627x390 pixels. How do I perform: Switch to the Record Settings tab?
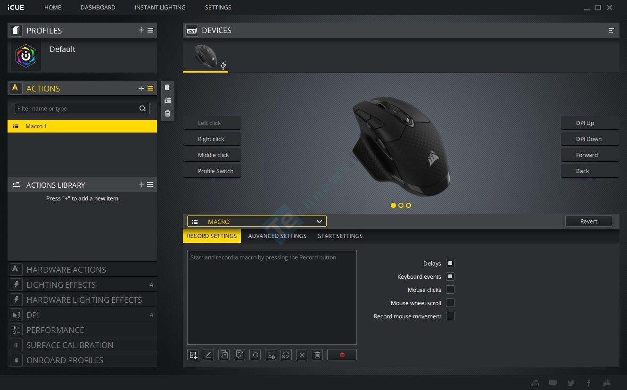point(212,236)
